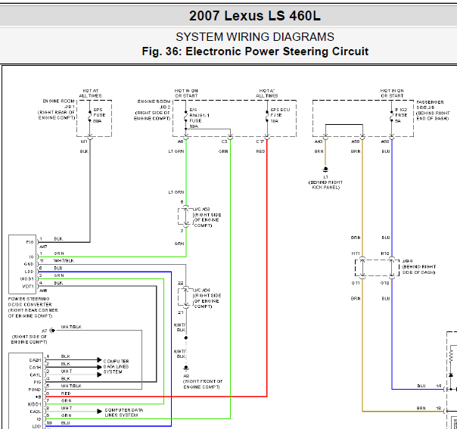Click the 2007 Lexus LS 460L title
457x429 pixels.
pyautogui.click(x=253, y=15)
